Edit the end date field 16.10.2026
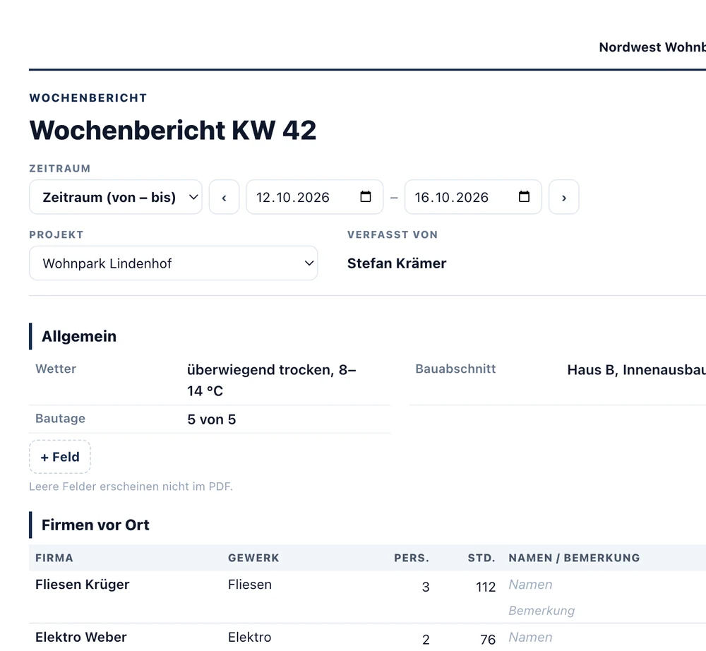The width and height of the screenshot is (706, 651). point(473,197)
